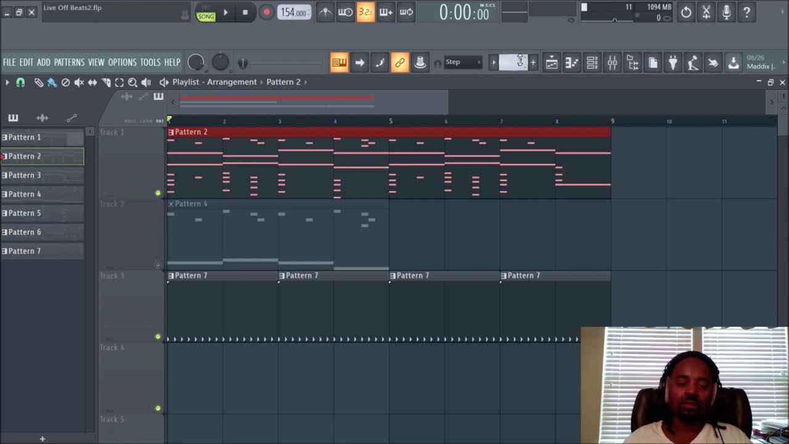
Task: Adjust the tempo showing 154.000
Action: coord(294,12)
